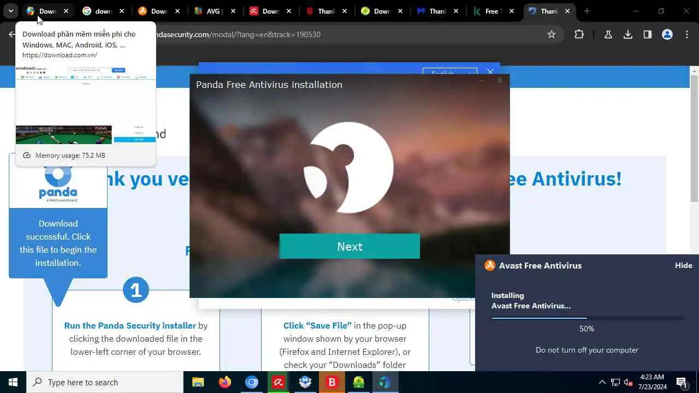Click the Avast logo in the popup
Viewport: 699px width, 393px height.
pyautogui.click(x=490, y=265)
